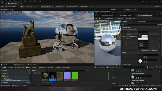Select the scale gizmo tool in viewport
The image size is (162, 91).
tap(80, 12)
